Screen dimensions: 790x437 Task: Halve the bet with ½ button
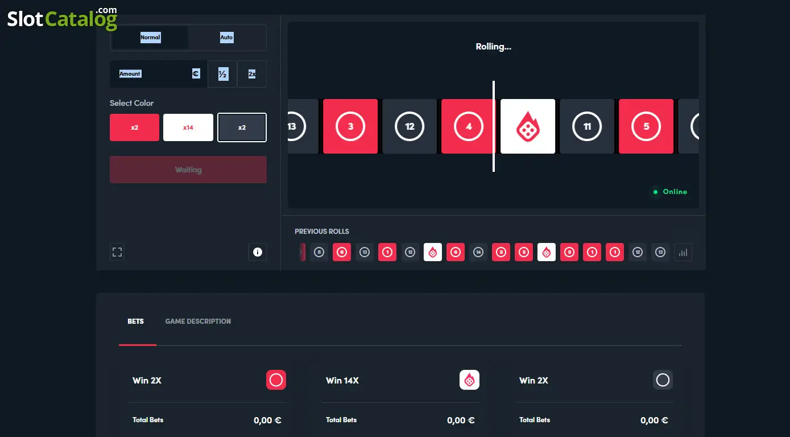(222, 74)
